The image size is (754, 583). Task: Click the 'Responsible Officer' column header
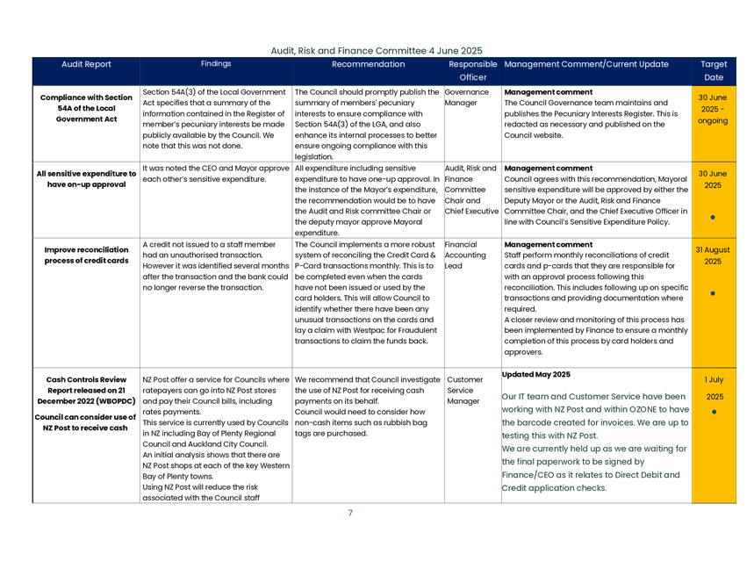473,71
